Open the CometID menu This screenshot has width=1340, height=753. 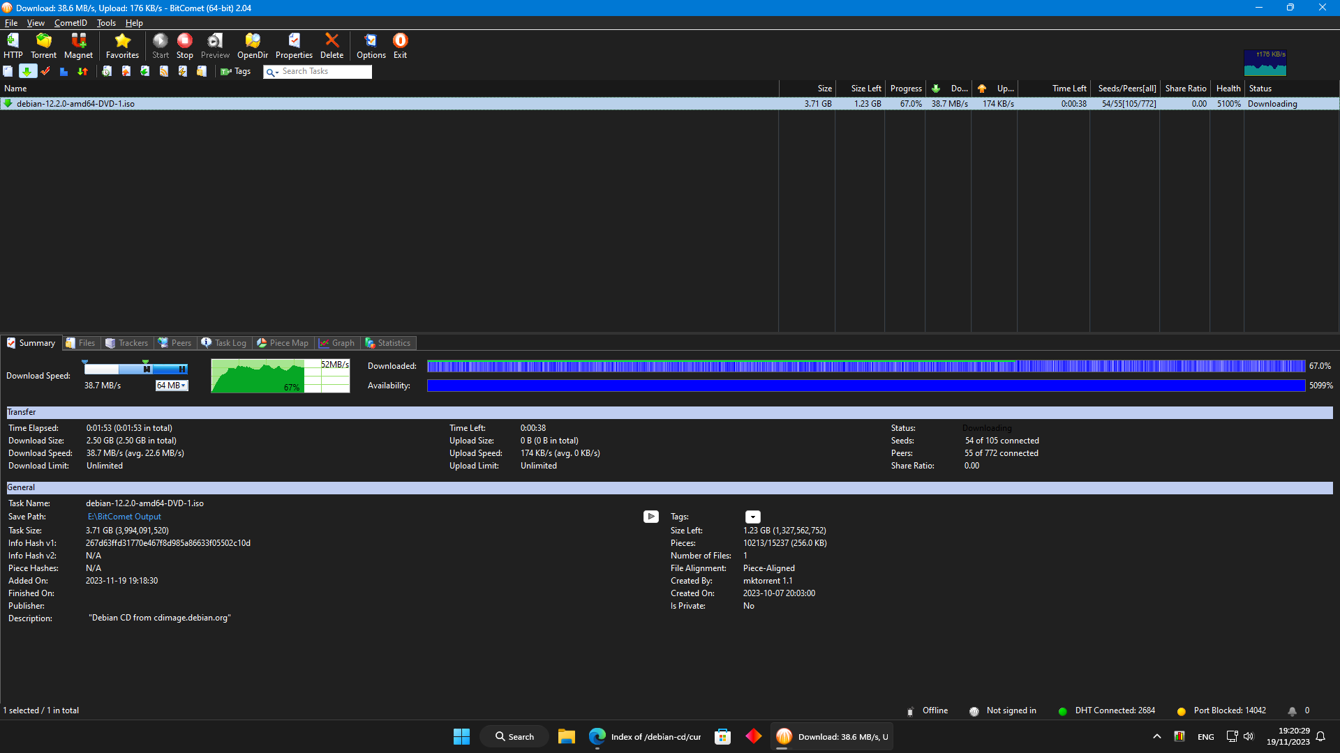70,23
